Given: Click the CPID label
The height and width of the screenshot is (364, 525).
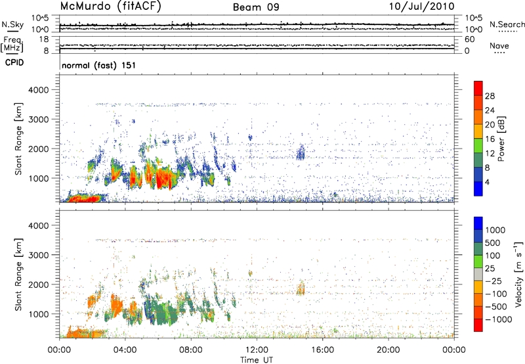Looking at the screenshot, I should click(x=14, y=62).
